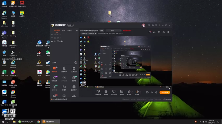
Task: Toggle visibility eye for 全屏 4 source
Action: pos(52,41)
